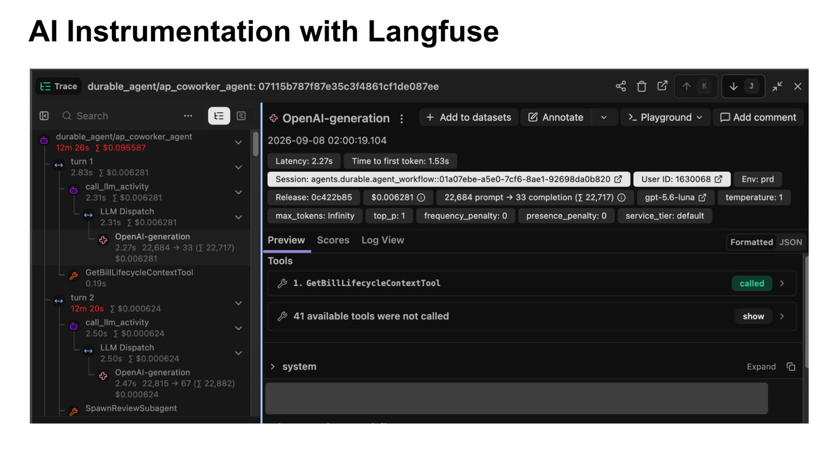Collapse turn 2 call_llm_activity chevron

click(238, 328)
